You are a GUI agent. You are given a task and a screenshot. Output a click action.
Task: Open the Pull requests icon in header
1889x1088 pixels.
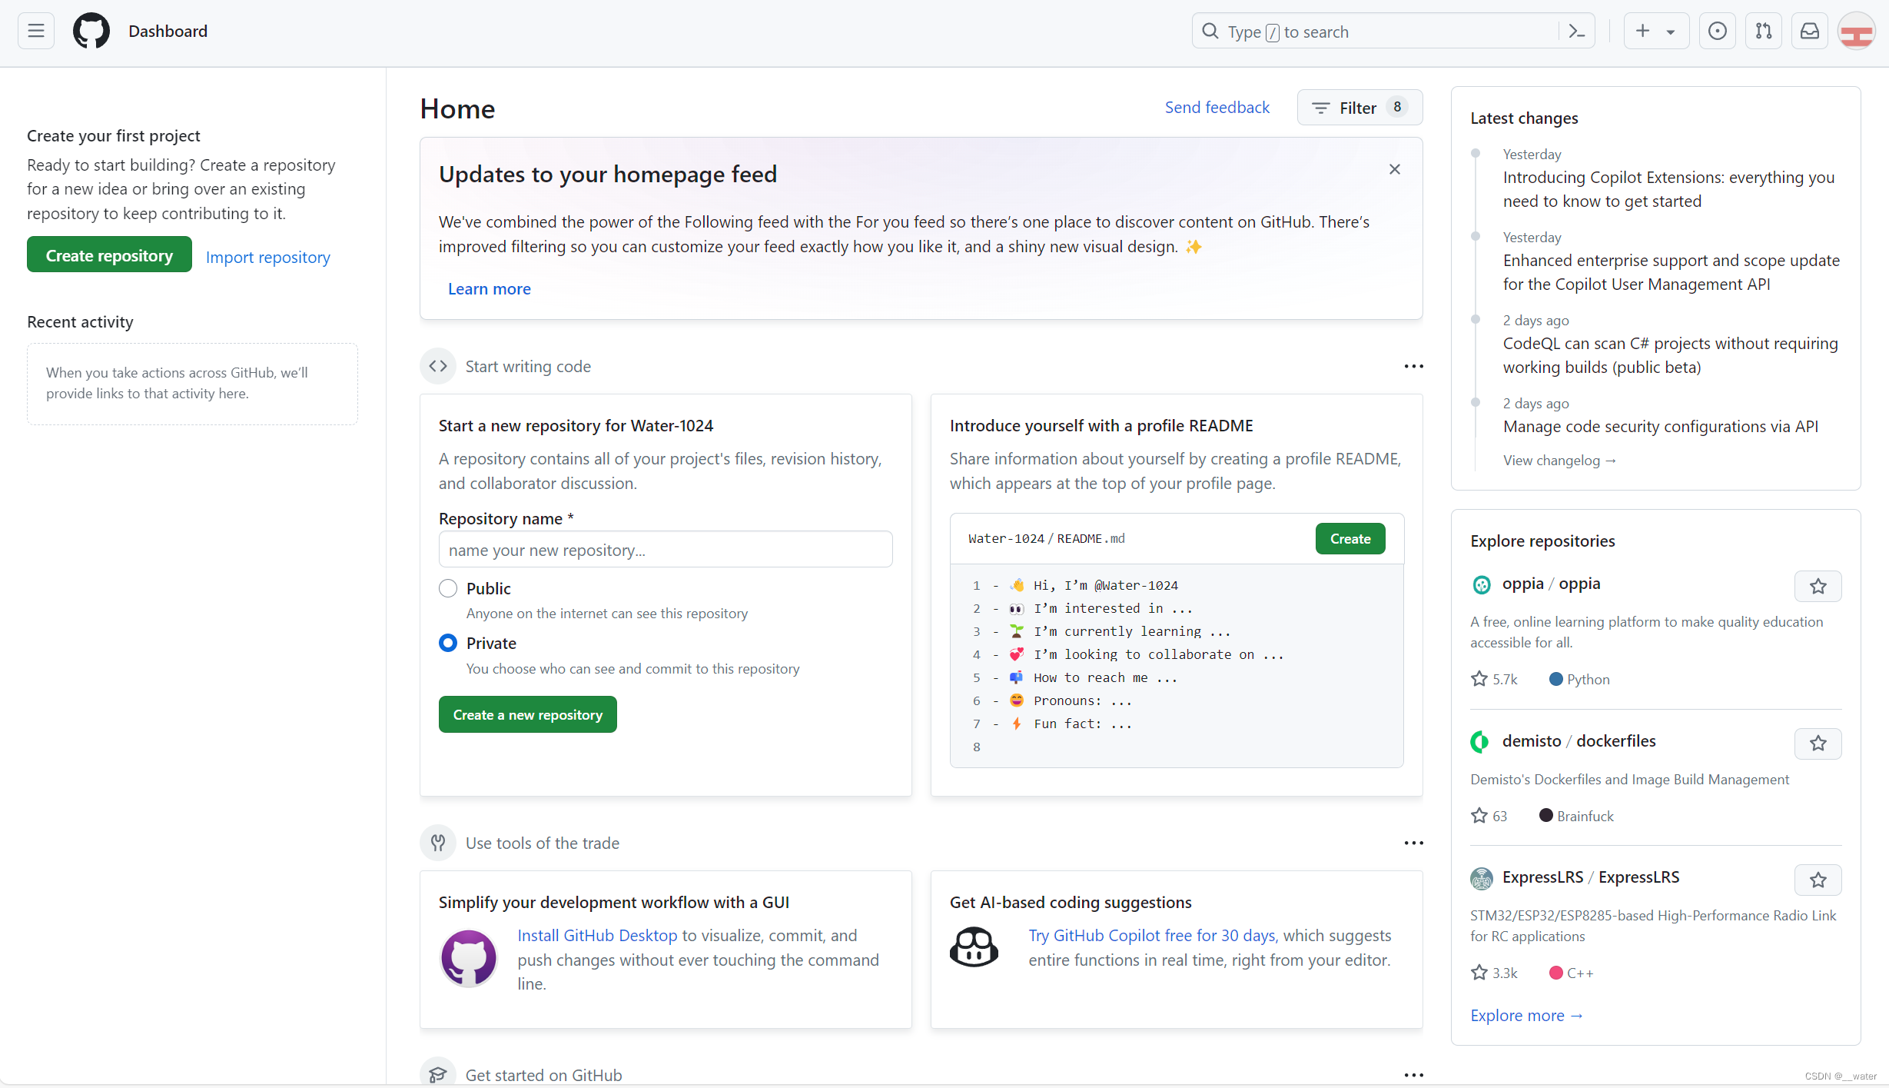coord(1764,32)
